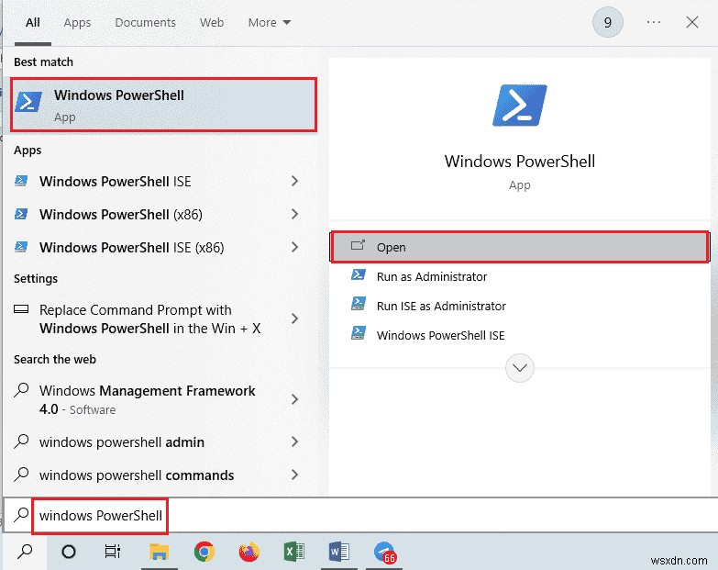Expand Windows Management Framework 4.0 arrow
718x570 pixels.
point(295,399)
